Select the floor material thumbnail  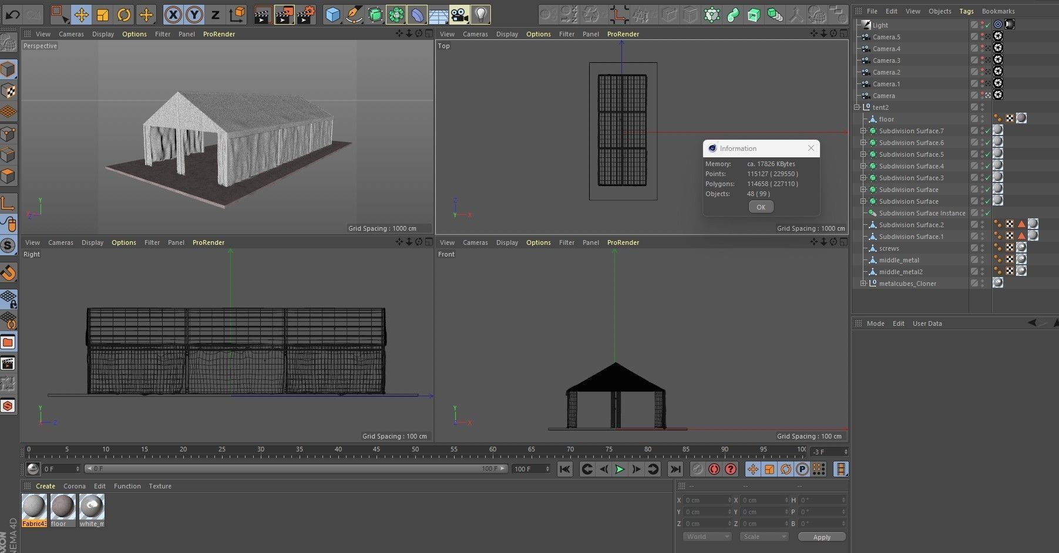[63, 510]
